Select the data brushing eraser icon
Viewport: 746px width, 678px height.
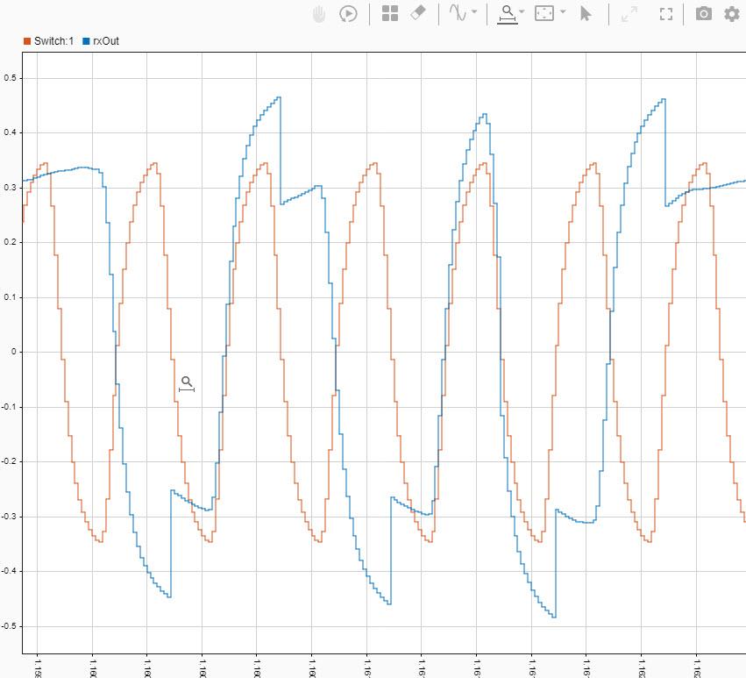(417, 13)
